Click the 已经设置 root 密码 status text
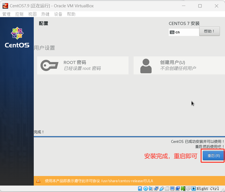Viewport: 225px width, 192px height. pos(82,68)
